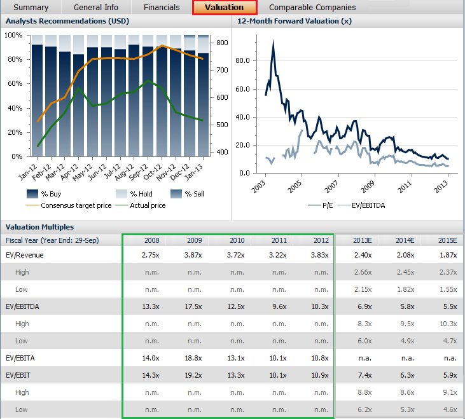Select the 2012 column header

tap(321, 240)
